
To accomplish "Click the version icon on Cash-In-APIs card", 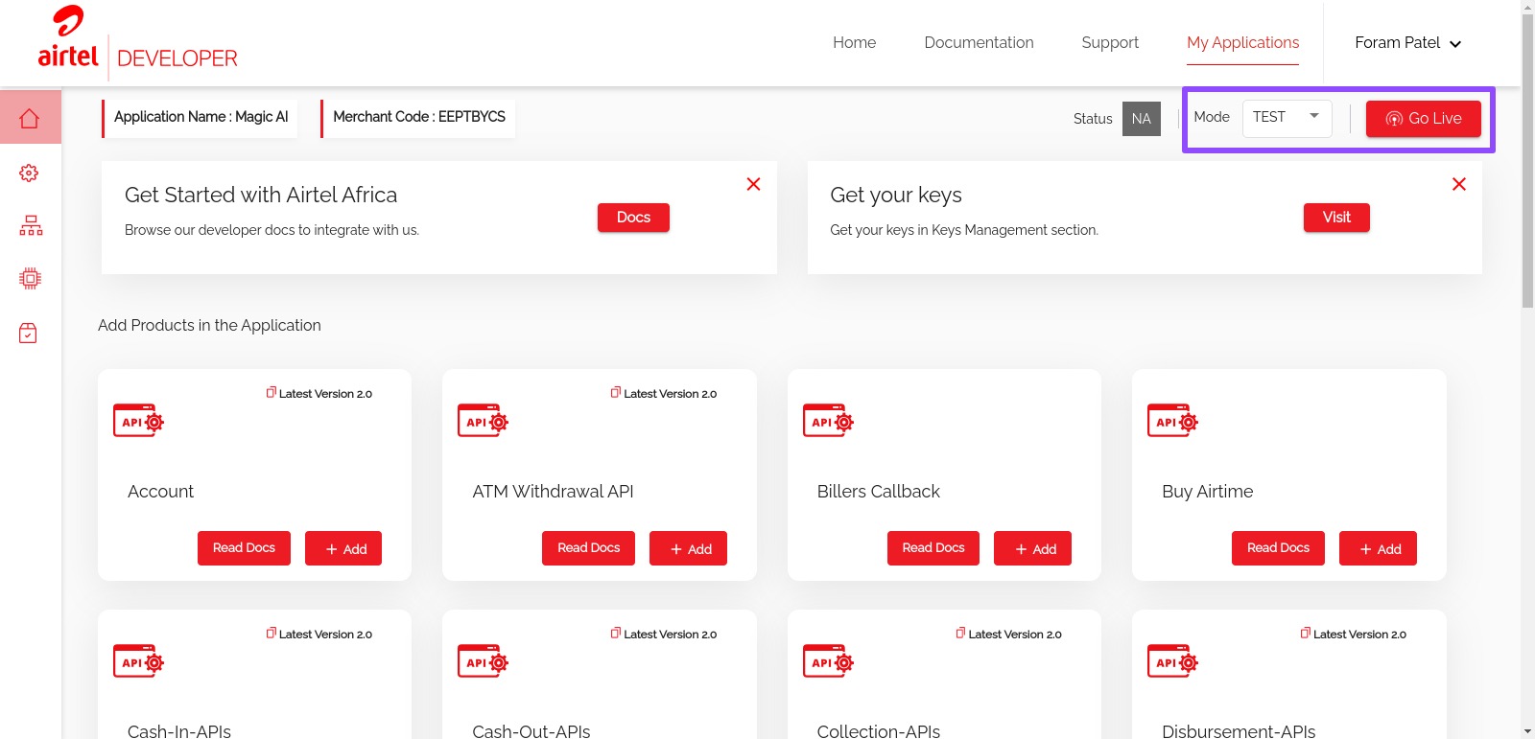I will pyautogui.click(x=272, y=633).
